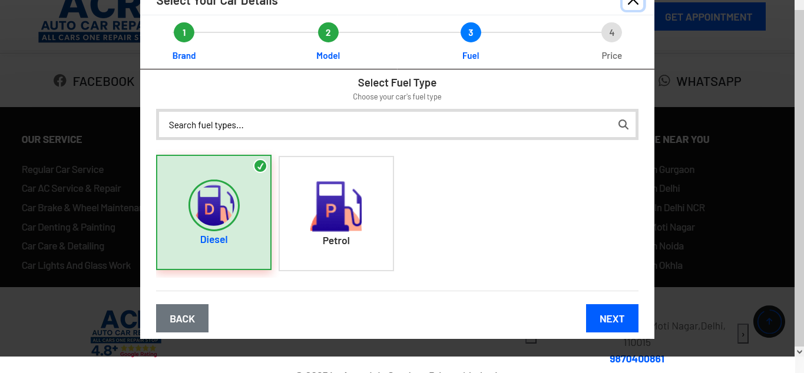Close the car details dialog
The width and height of the screenshot is (804, 373).
tap(633, 2)
